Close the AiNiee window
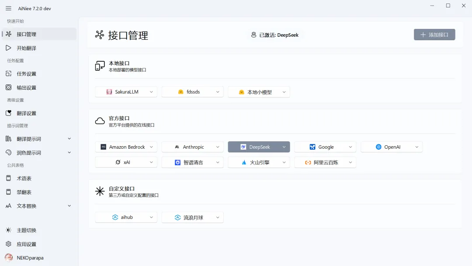The image size is (472, 266). (x=464, y=5)
